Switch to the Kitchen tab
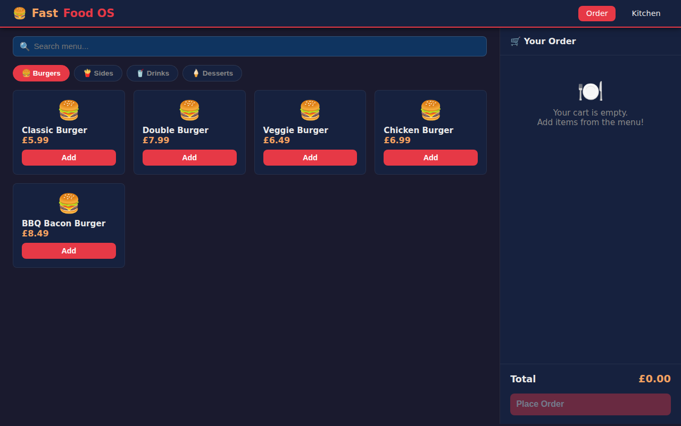Screen dimensions: 681x426 coord(646,13)
